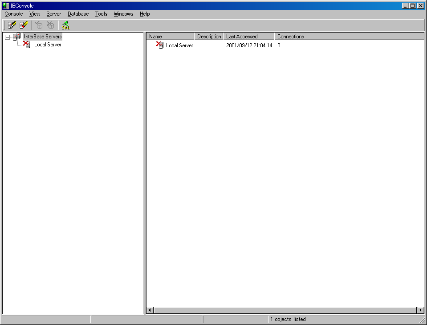Sort by the Description column header
Screen dimensions: 427x325
tap(209, 36)
